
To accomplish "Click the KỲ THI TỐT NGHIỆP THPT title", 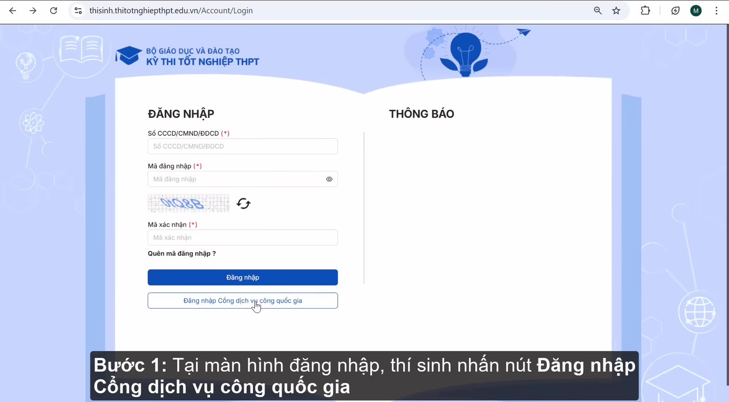I will (x=203, y=62).
